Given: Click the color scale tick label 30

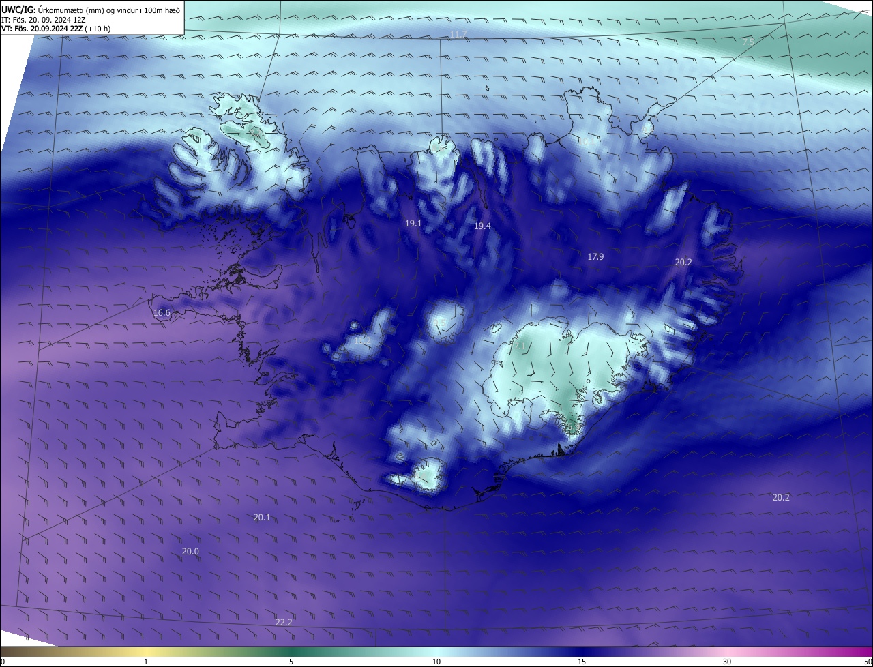Looking at the screenshot, I should [x=727, y=662].
